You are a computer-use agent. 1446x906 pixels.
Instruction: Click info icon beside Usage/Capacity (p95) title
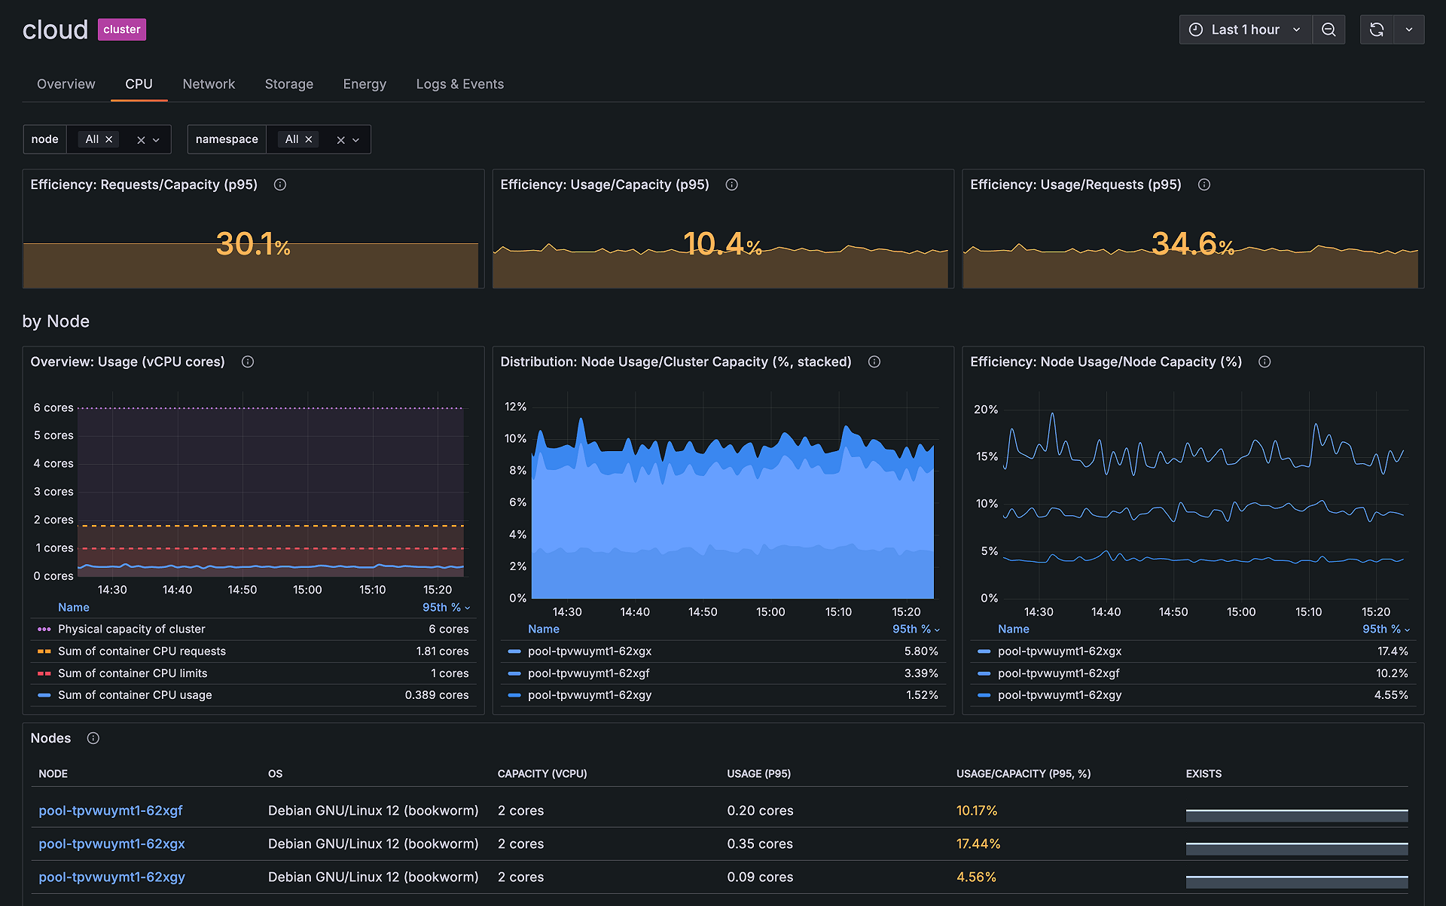731,185
